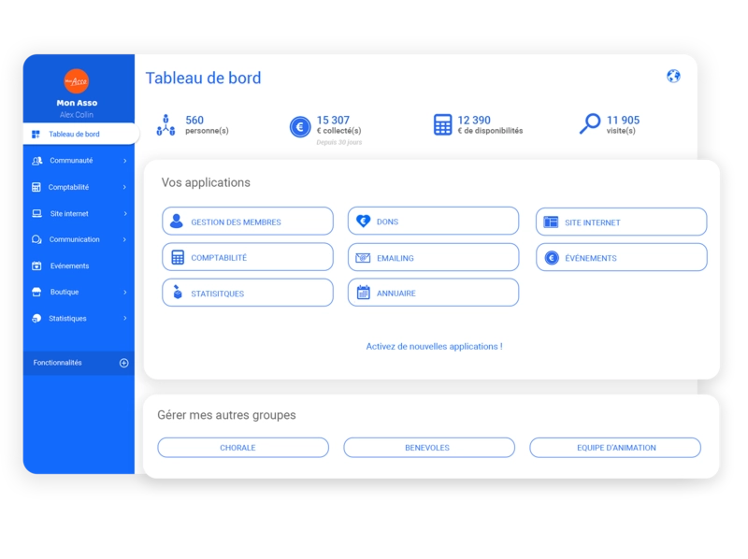Click the magnifier icon near 11 905
Screen dimensions: 748x559
590,123
